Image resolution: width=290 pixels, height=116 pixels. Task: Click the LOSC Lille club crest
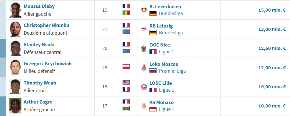(144, 87)
